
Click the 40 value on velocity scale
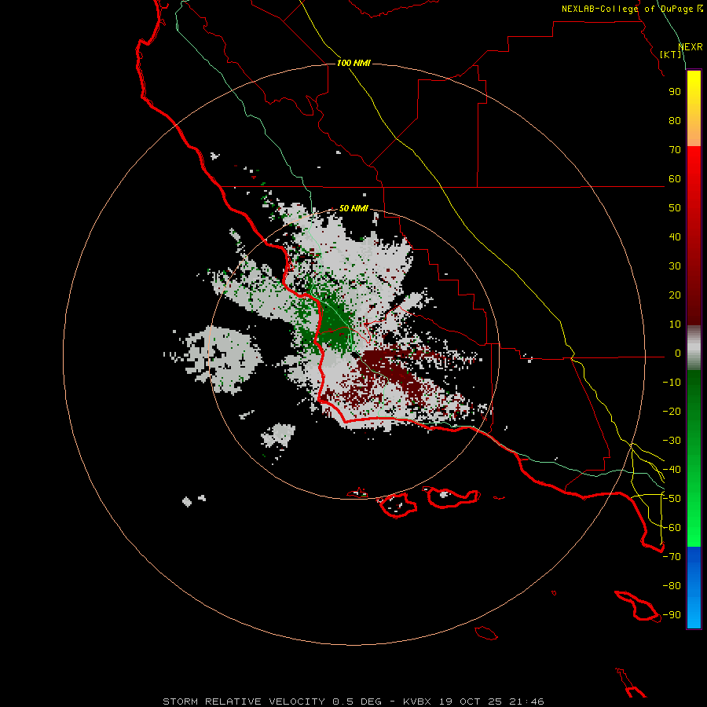675,237
